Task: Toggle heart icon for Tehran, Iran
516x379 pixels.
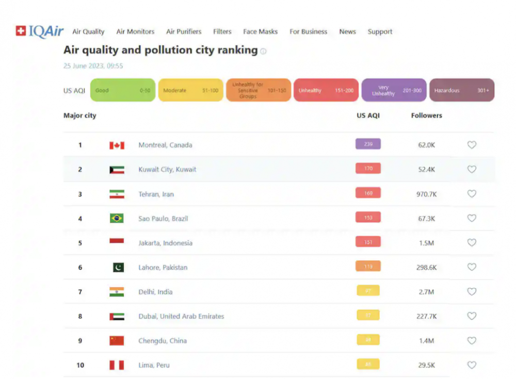Action: tap(472, 194)
